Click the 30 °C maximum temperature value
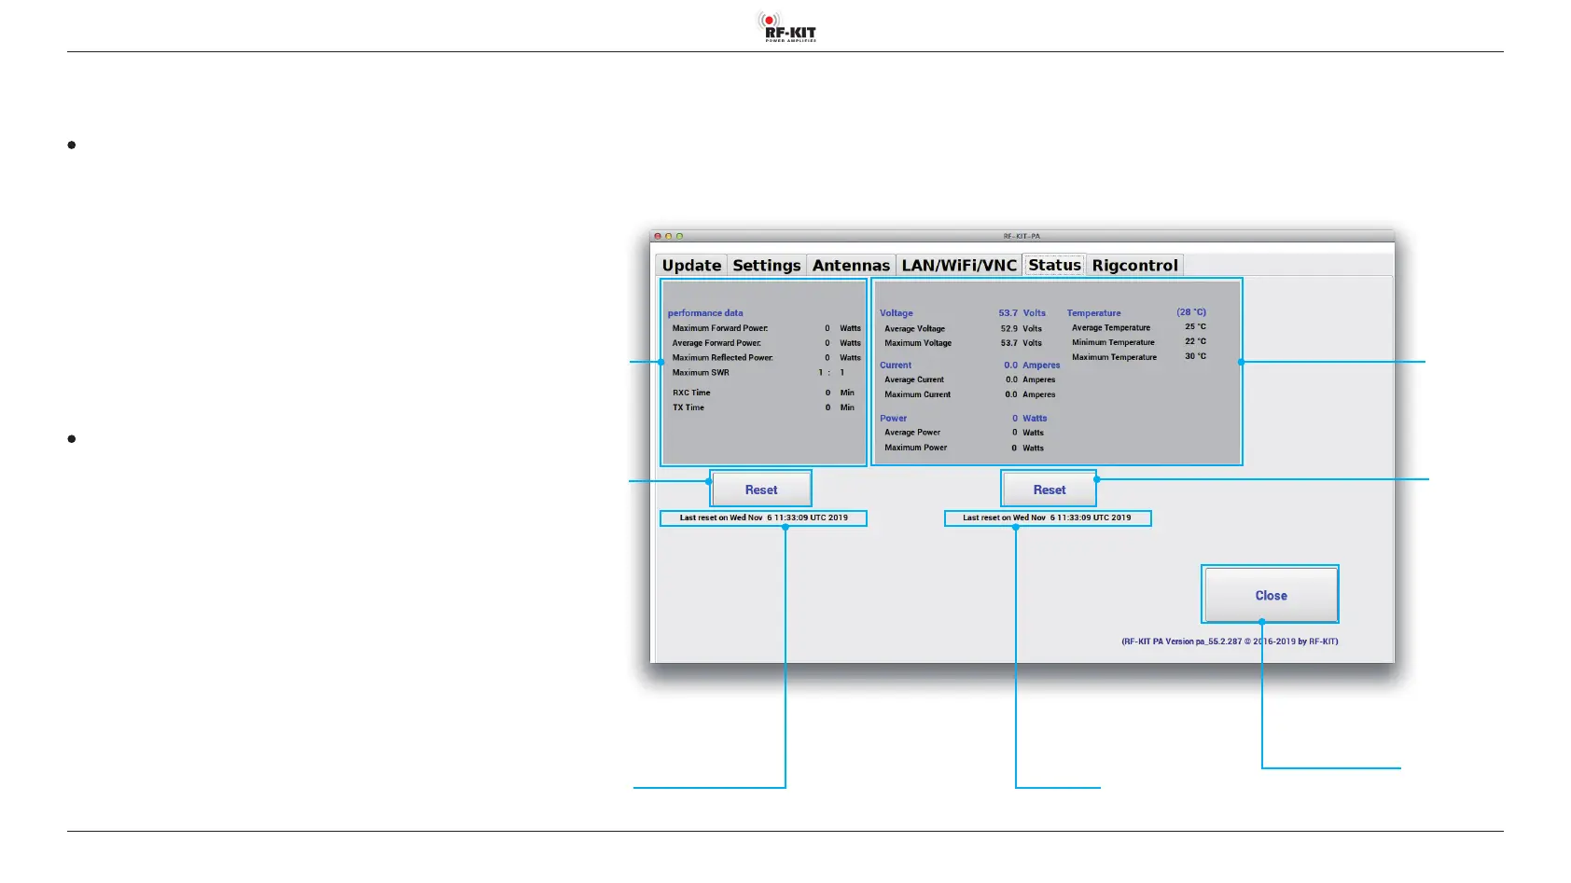This screenshot has height=883, width=1571. point(1196,356)
